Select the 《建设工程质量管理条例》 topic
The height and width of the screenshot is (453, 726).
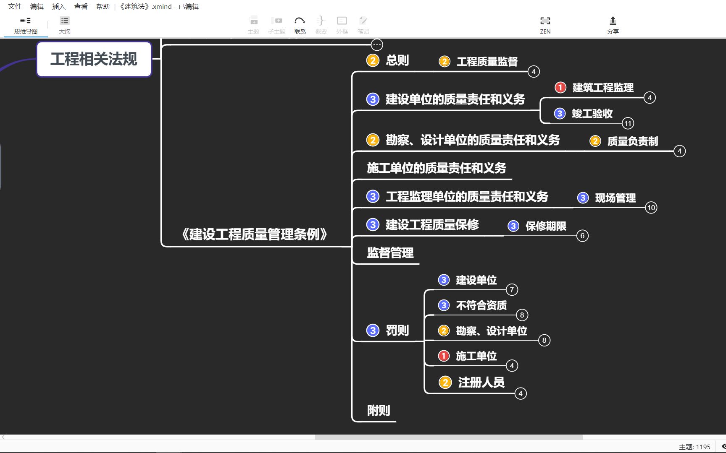(x=255, y=234)
